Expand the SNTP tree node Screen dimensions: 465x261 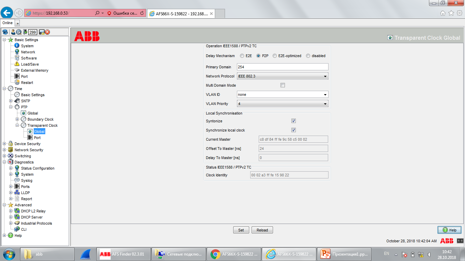11,101
